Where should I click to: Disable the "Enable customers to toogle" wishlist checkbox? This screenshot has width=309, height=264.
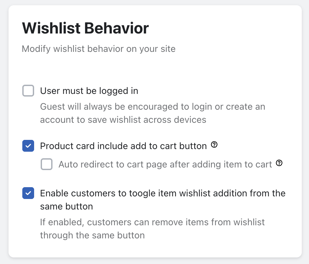click(x=28, y=193)
